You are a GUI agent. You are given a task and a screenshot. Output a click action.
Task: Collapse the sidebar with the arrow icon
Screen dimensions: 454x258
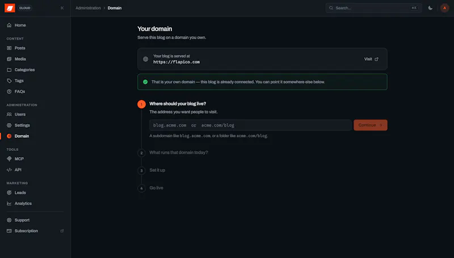click(x=62, y=8)
